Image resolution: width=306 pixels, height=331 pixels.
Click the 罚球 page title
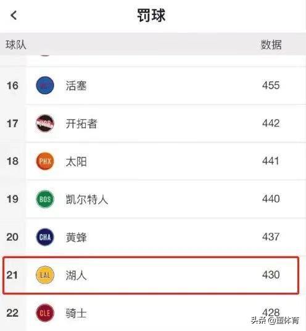click(151, 15)
